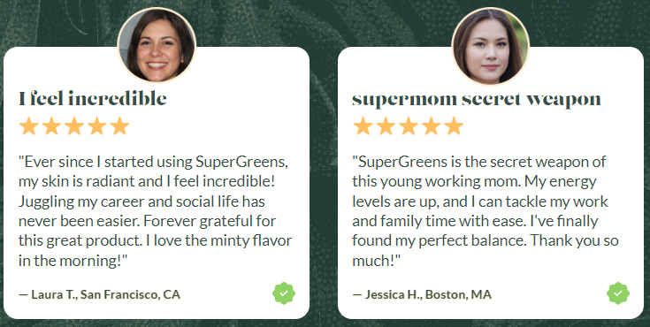
Task: Click Jessica H.'s green verified badge
Action: pos(618,293)
